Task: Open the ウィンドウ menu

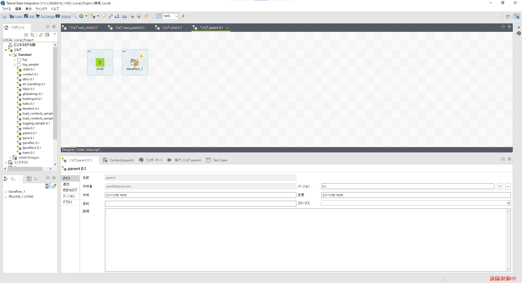Action: point(41,9)
